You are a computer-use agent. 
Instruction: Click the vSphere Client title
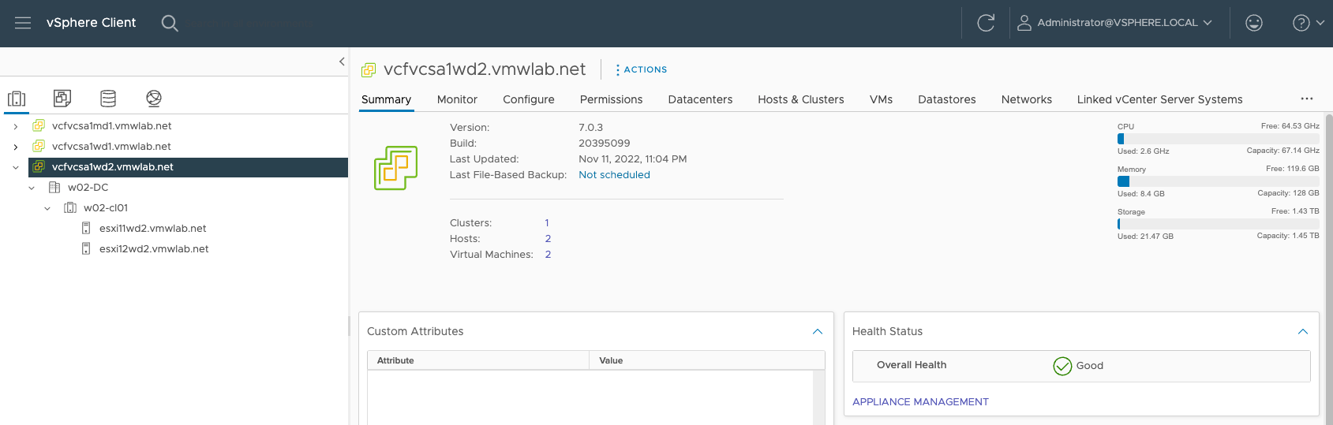point(92,23)
